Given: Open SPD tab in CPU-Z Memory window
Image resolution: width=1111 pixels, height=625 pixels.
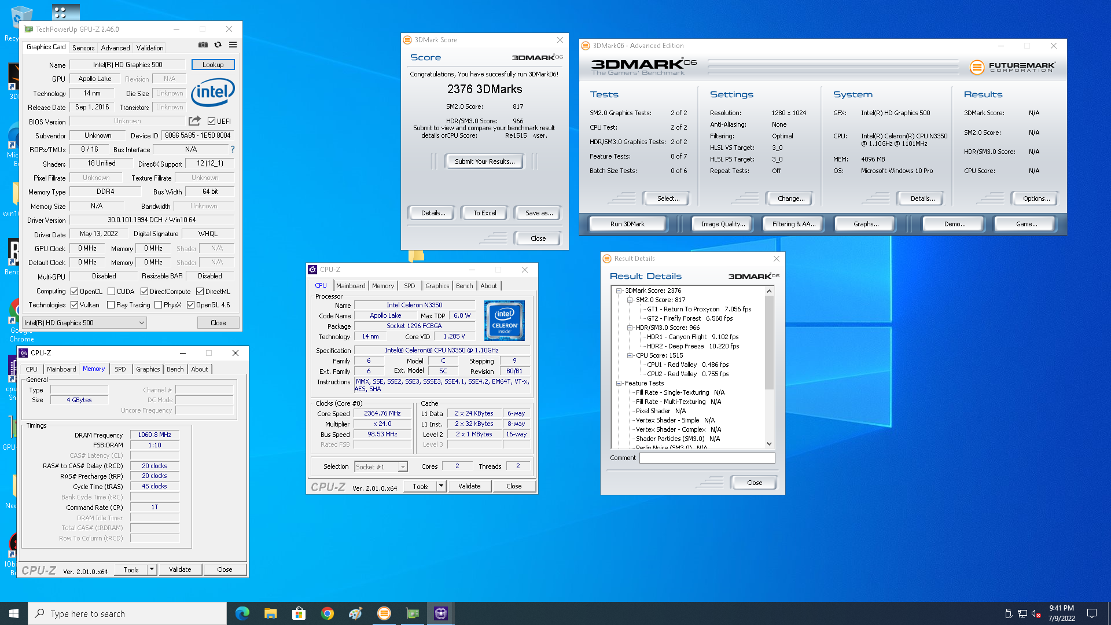Looking at the screenshot, I should [120, 369].
